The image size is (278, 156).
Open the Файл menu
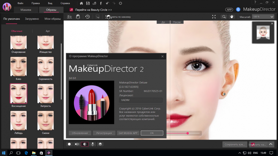click(20, 3)
